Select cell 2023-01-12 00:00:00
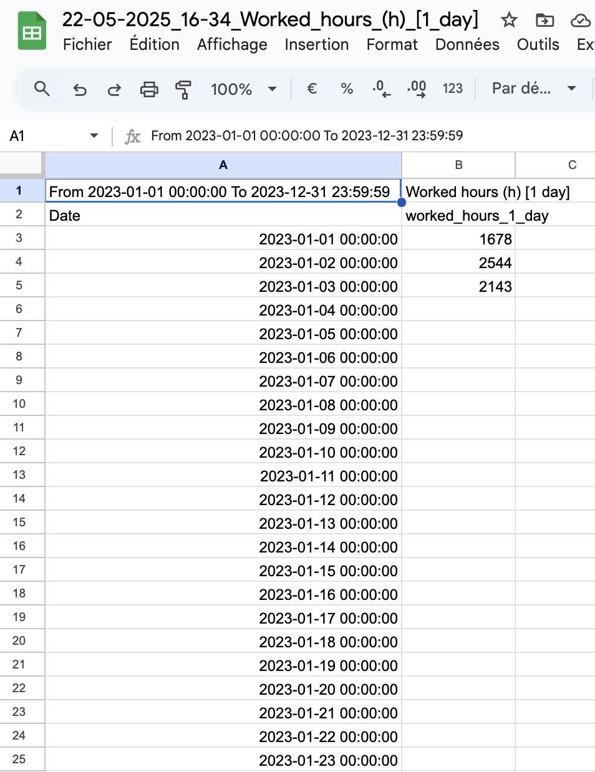This screenshot has width=595, height=772. pos(223,499)
